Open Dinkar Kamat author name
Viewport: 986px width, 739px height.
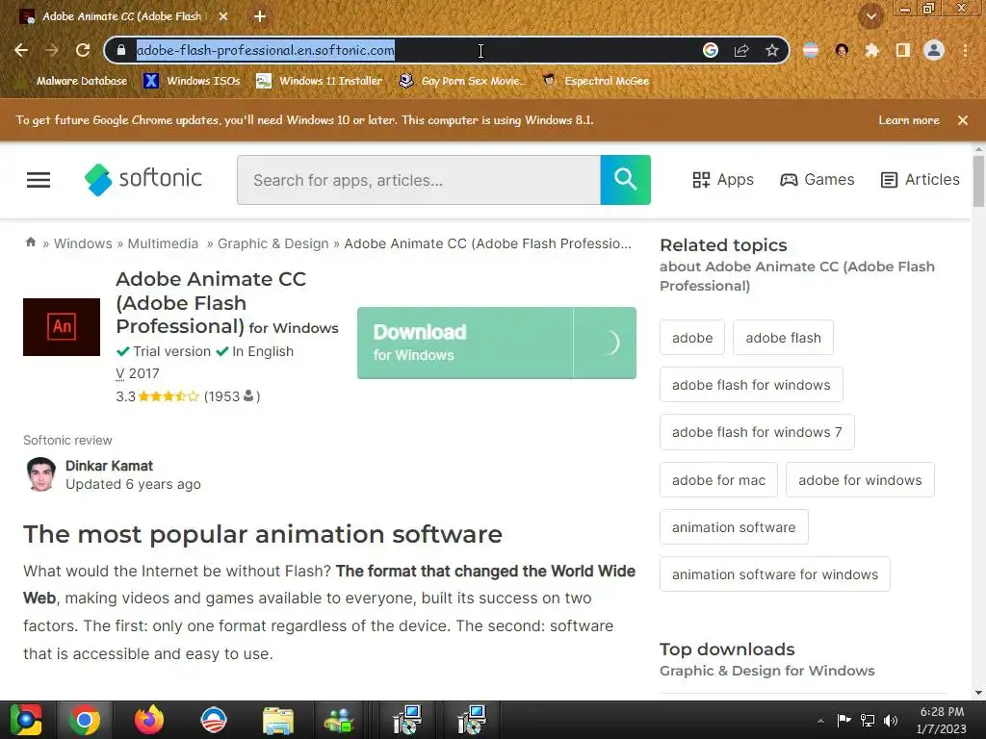point(110,466)
